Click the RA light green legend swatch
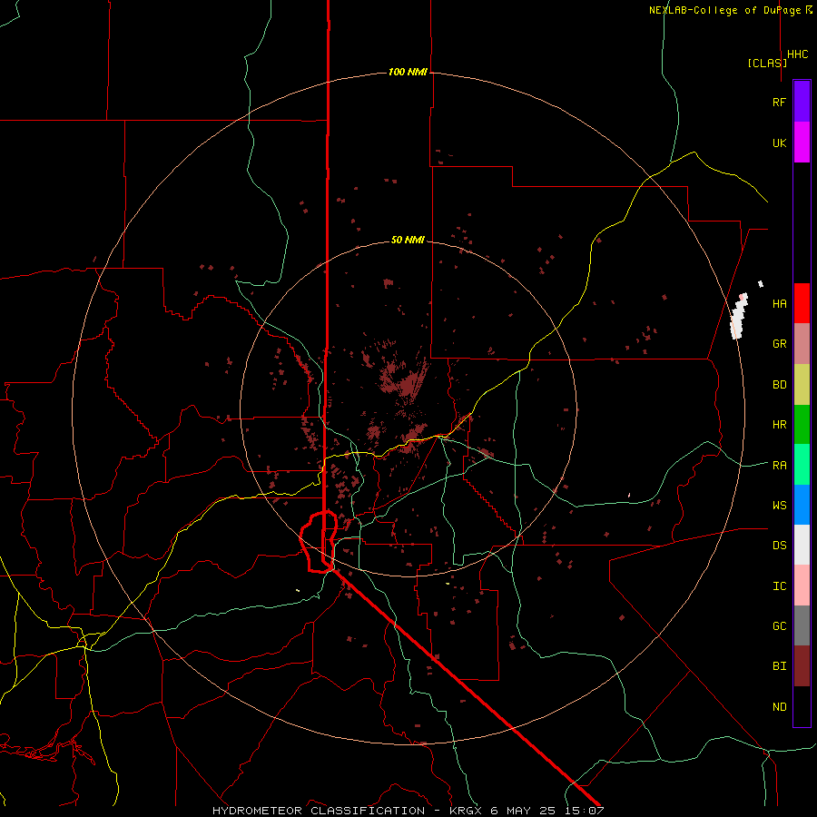 (802, 465)
